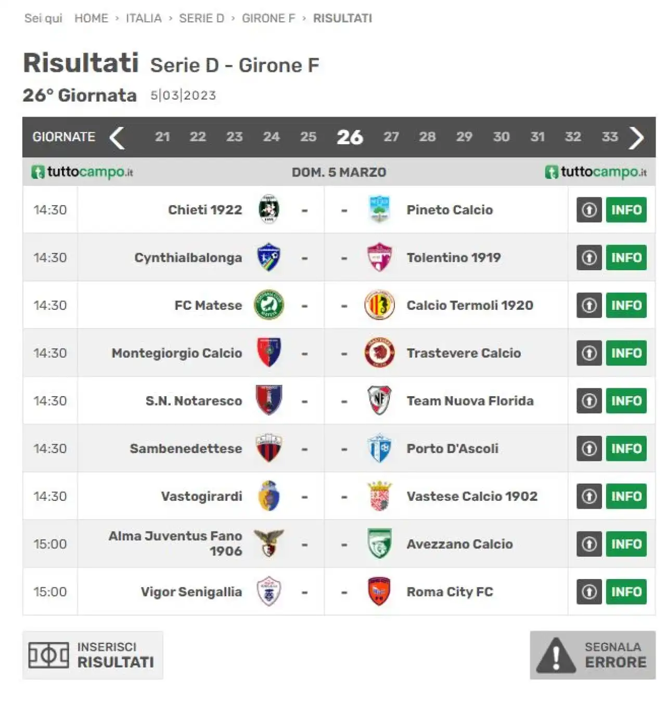Switch to giornata 27

coord(391,137)
